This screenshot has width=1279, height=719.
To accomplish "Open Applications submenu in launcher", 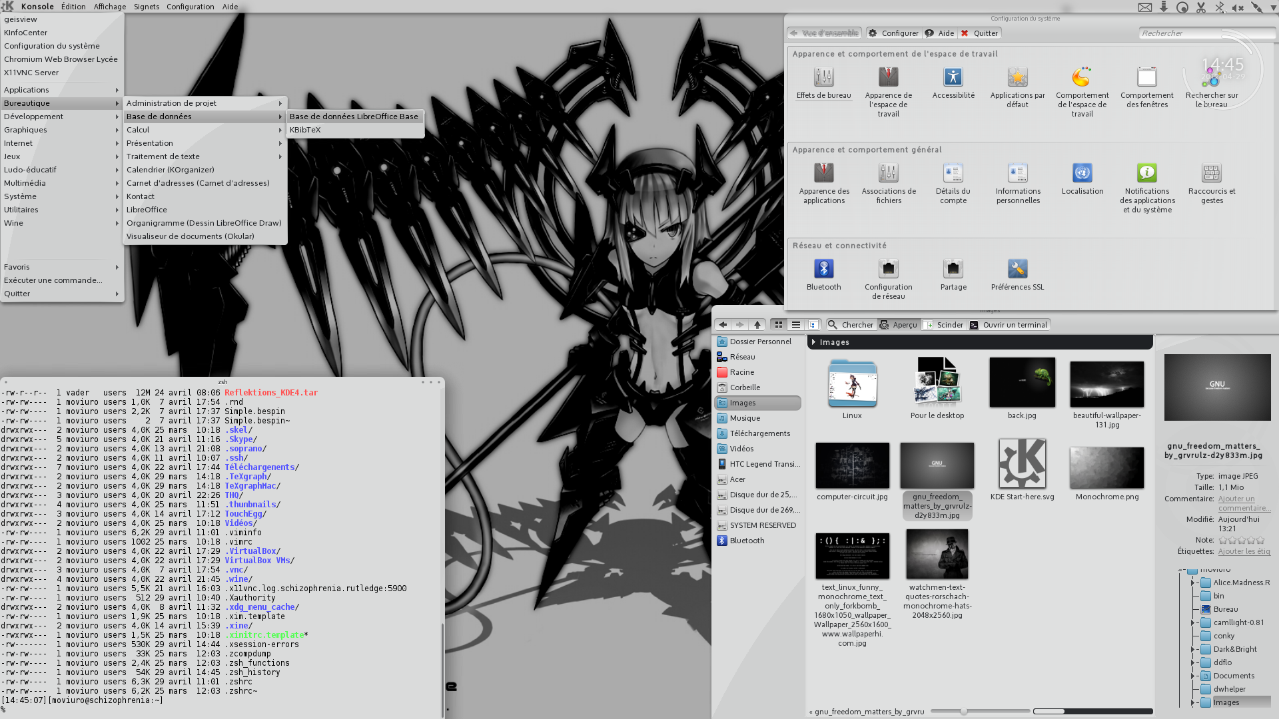I will (x=61, y=90).
